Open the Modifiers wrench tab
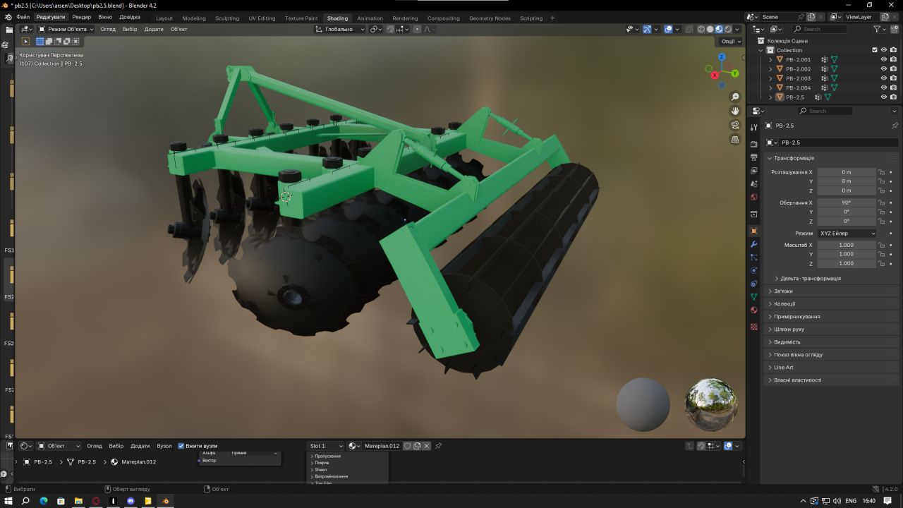Image resolution: width=903 pixels, height=508 pixels. 753,244
